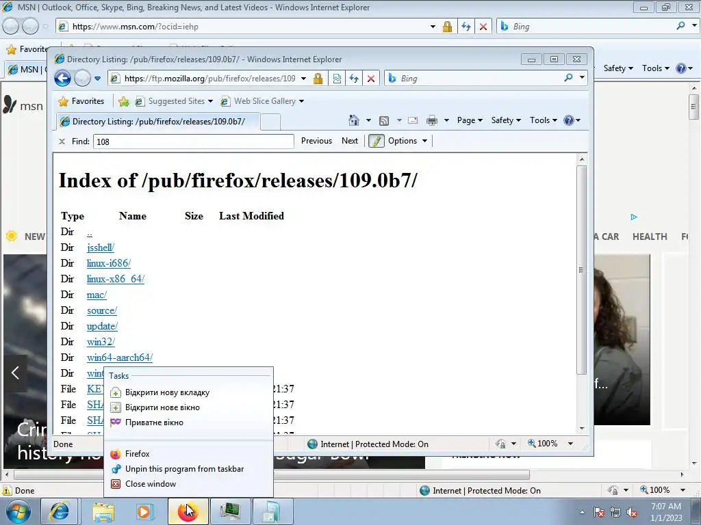Toggle Compatibility View broken-page icon
This screenshot has width=701, height=525.
click(337, 79)
